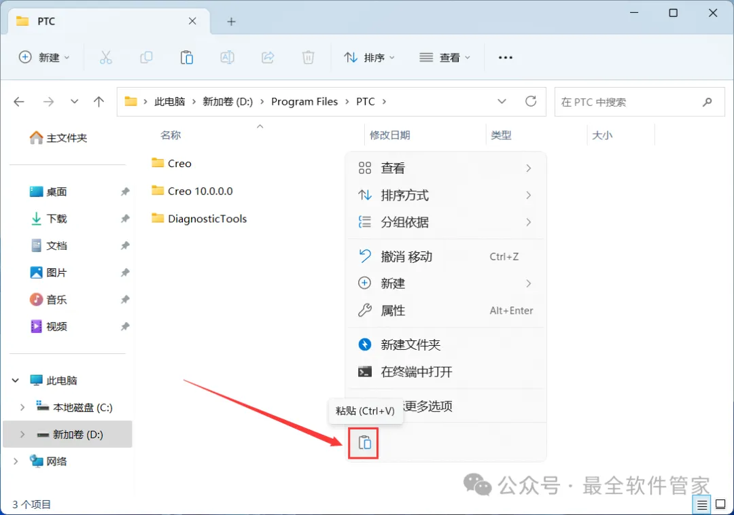The width and height of the screenshot is (734, 515).
Task: Click the Copy icon in toolbar
Action: 147,58
